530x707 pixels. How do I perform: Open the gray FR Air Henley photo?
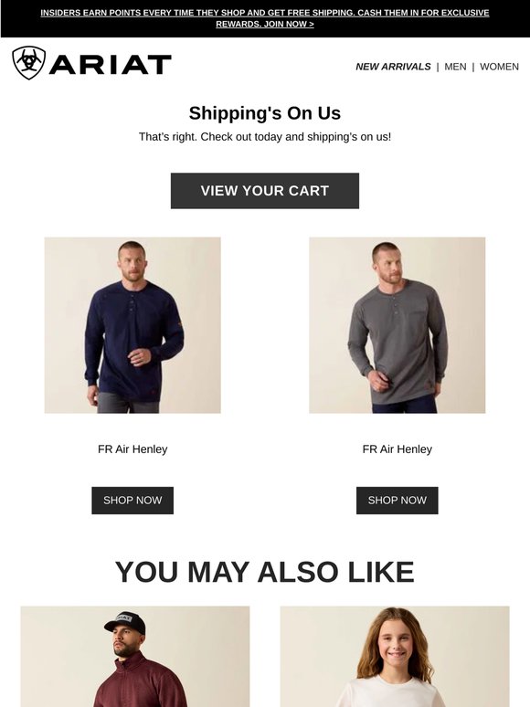397,325
